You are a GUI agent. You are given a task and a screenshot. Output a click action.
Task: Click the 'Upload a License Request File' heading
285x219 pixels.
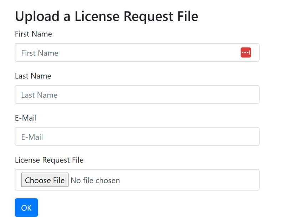click(x=106, y=16)
